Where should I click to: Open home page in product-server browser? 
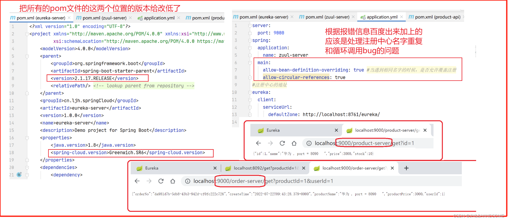pyautogui.click(x=294, y=143)
